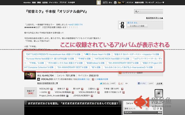The width and height of the screenshot is (185, 115).
Task: Click dictionary icon next to JOYSOUND配信中 tag
Action: coord(92,96)
